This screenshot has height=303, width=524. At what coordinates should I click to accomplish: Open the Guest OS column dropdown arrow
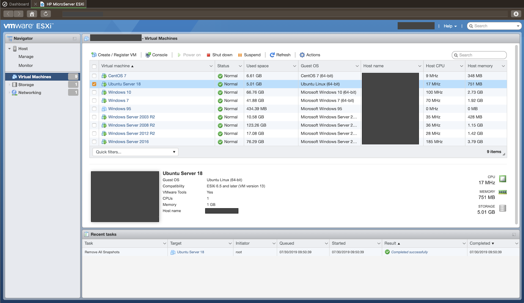coord(357,66)
